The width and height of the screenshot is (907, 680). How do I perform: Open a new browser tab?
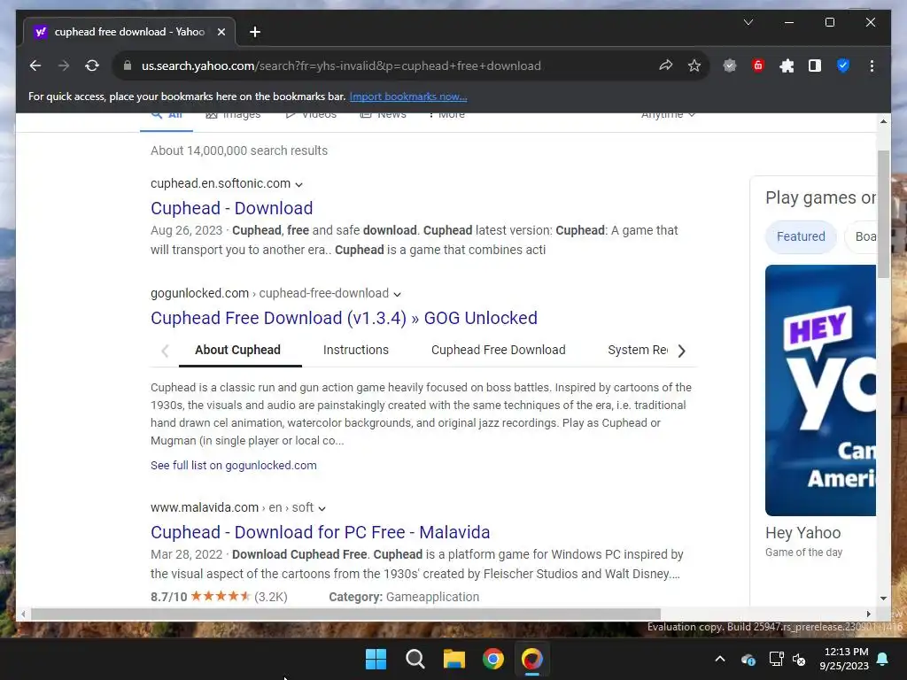[254, 32]
